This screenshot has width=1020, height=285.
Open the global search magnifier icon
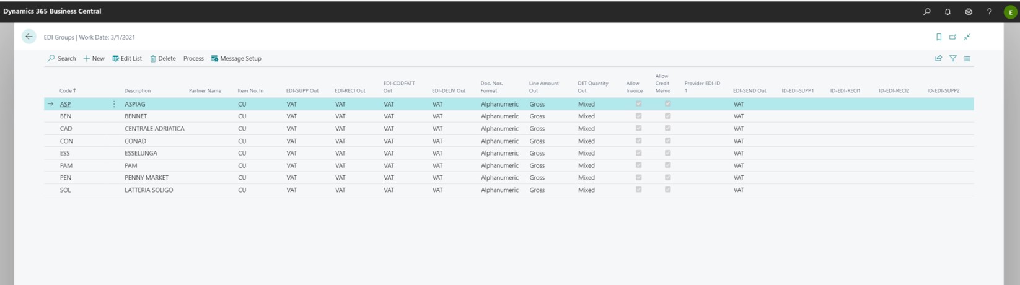pyautogui.click(x=926, y=12)
